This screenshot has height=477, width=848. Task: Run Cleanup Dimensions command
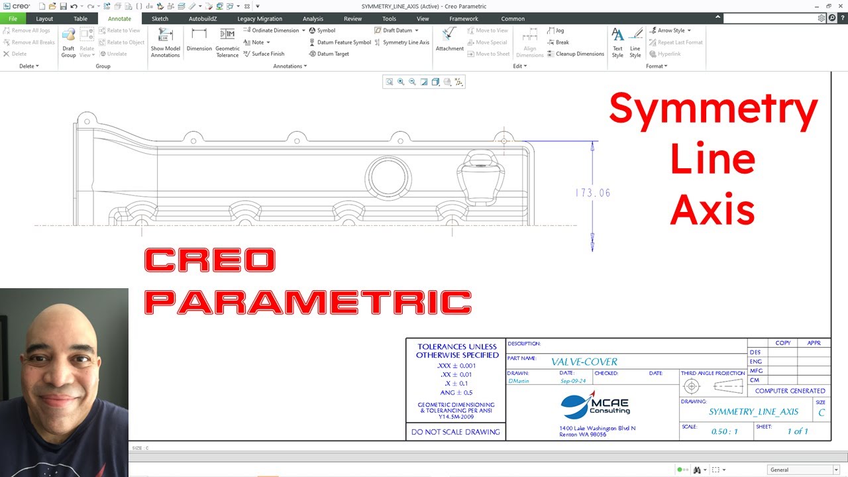[575, 54]
